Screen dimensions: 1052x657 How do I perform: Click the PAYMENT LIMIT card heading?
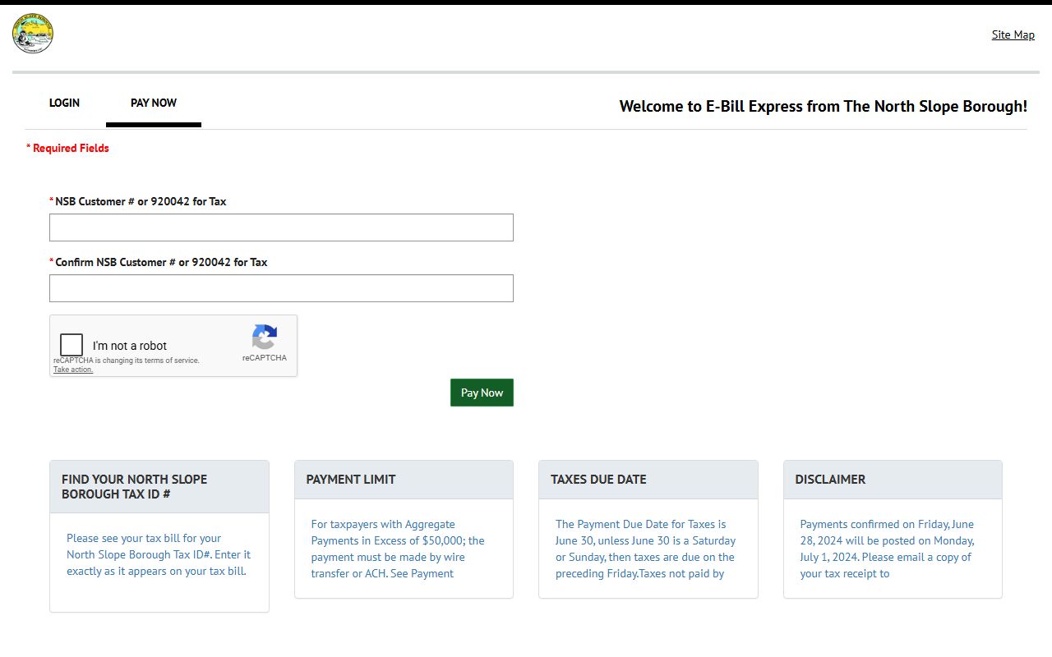[x=351, y=479]
